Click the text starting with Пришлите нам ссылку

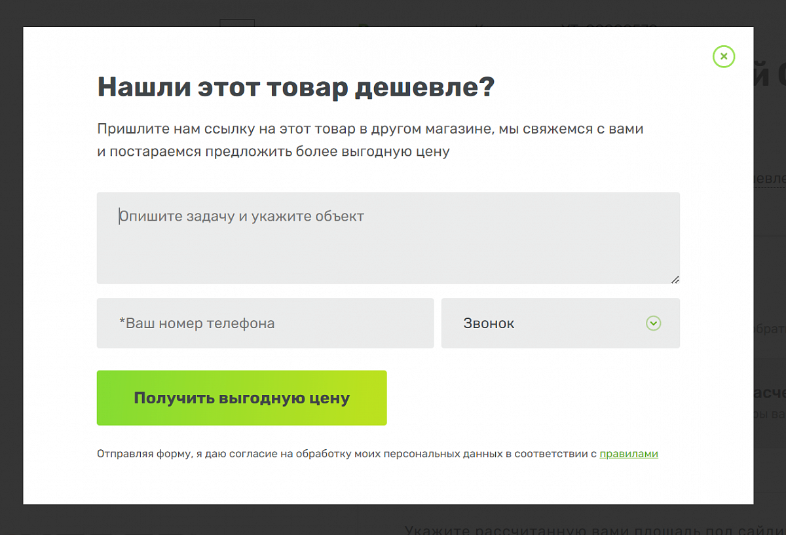pyautogui.click(x=371, y=140)
